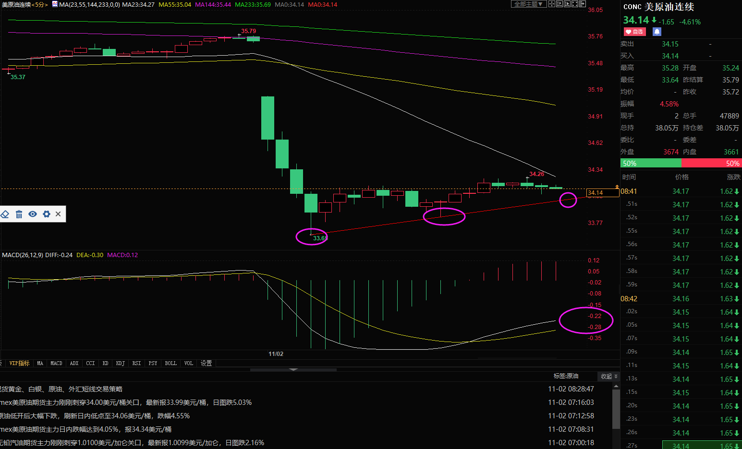Click the shrink time-axis chart icon

560,4
